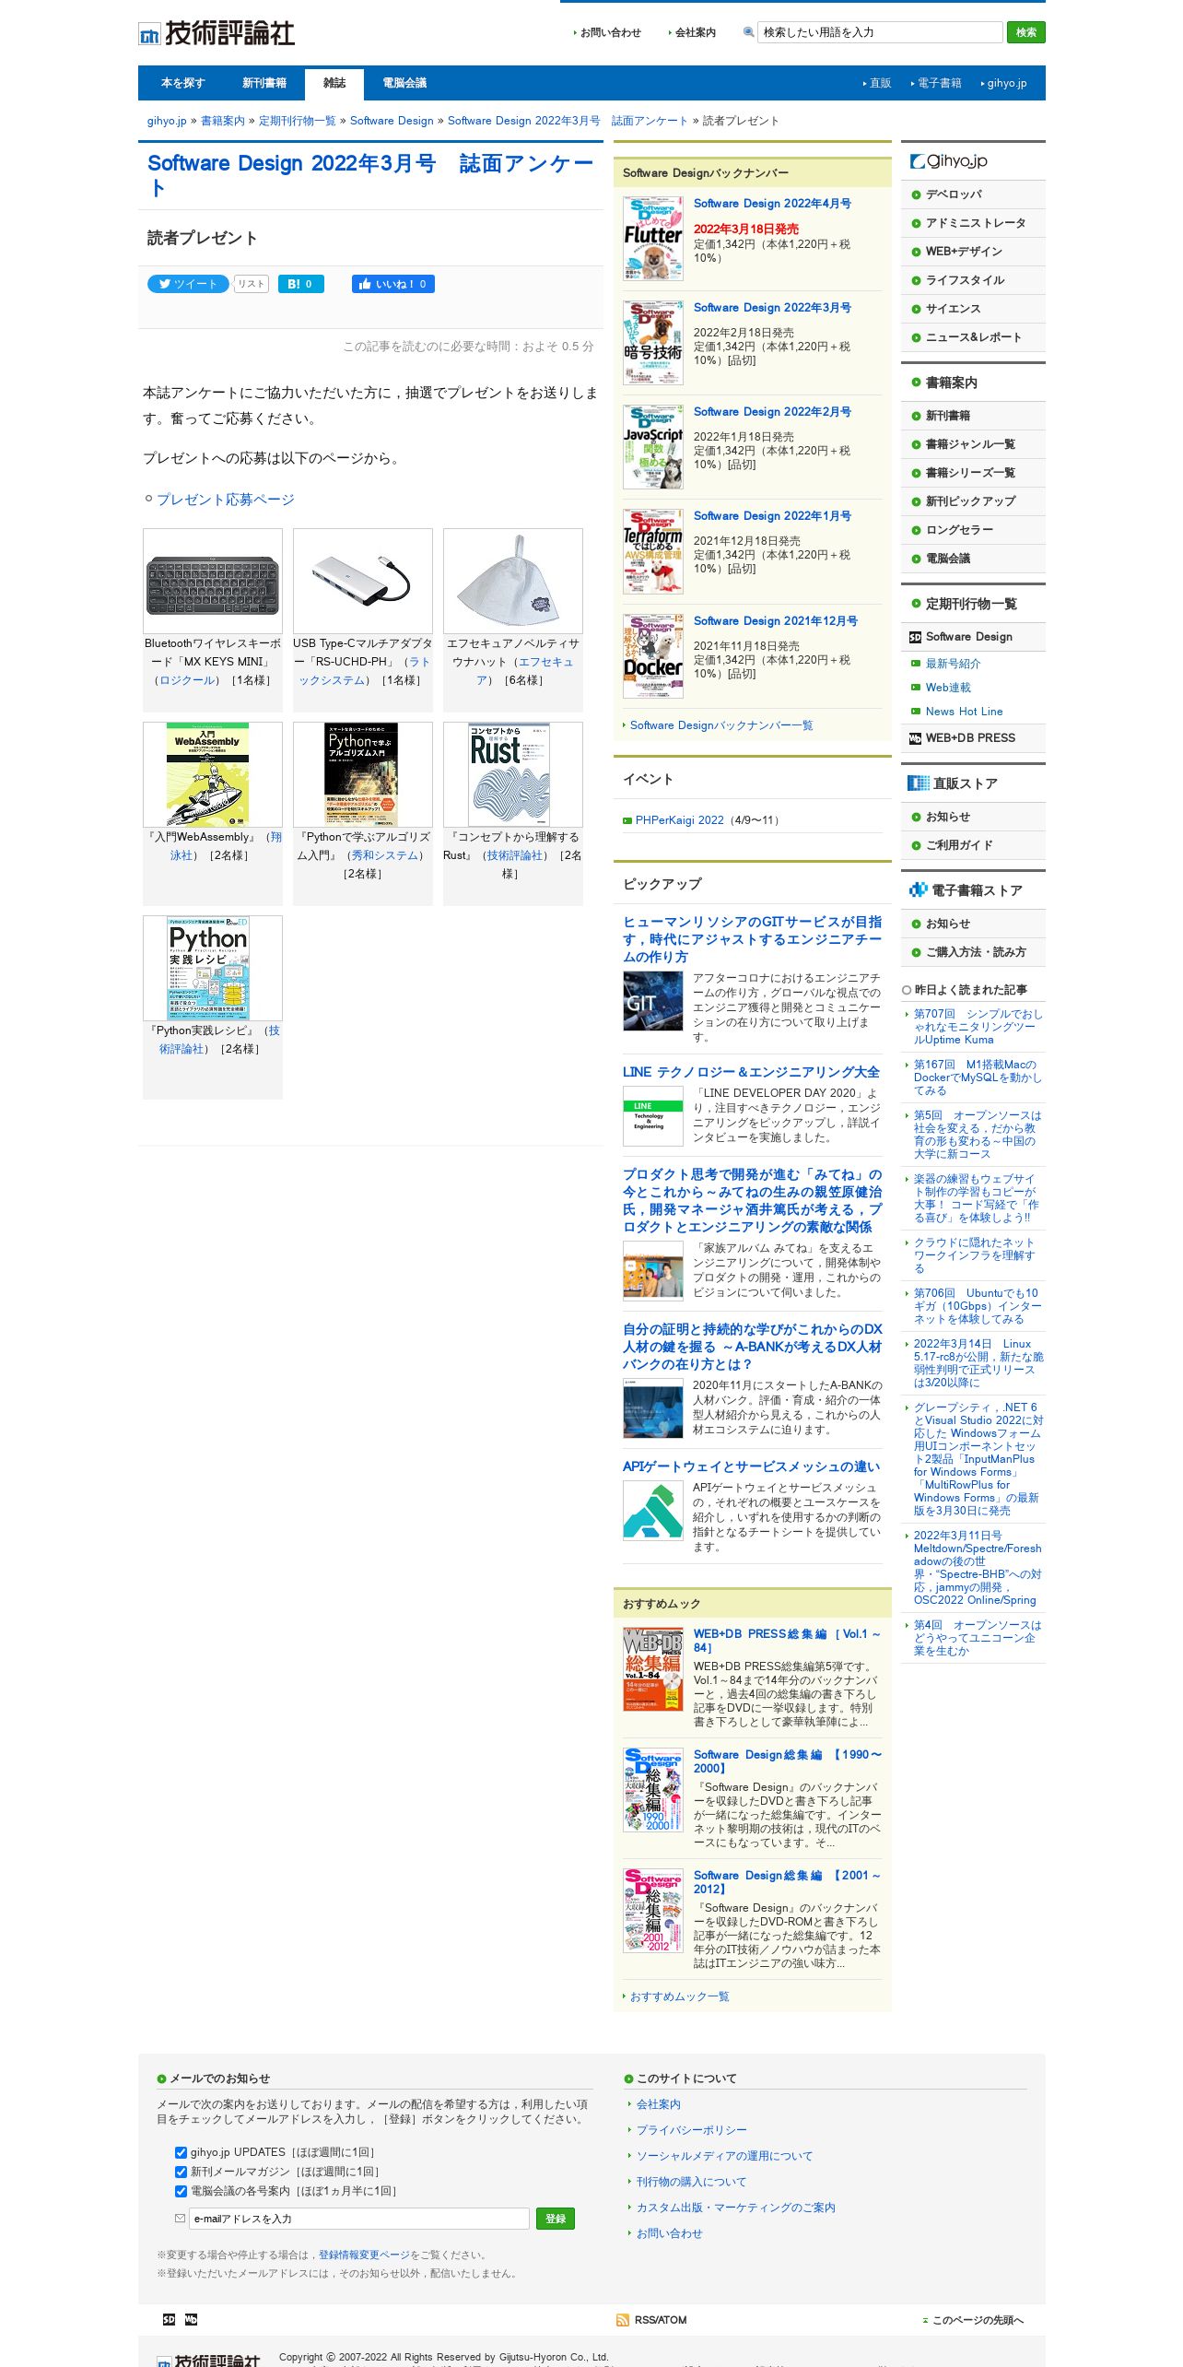Click the sauna hat present image
This screenshot has height=2367, width=1183.
pyautogui.click(x=513, y=581)
